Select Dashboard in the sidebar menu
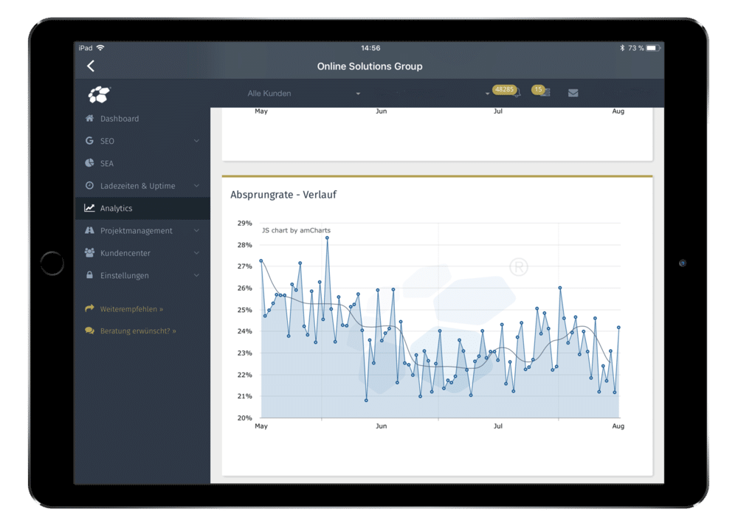 [x=120, y=119]
